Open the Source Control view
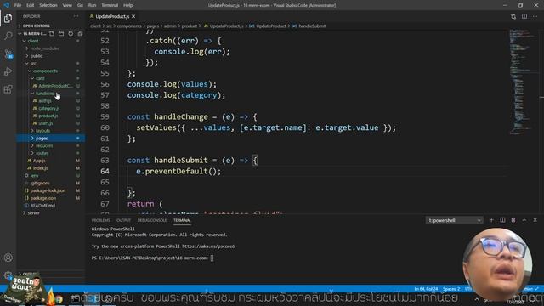The width and height of the screenshot is (544, 306). (x=8, y=54)
